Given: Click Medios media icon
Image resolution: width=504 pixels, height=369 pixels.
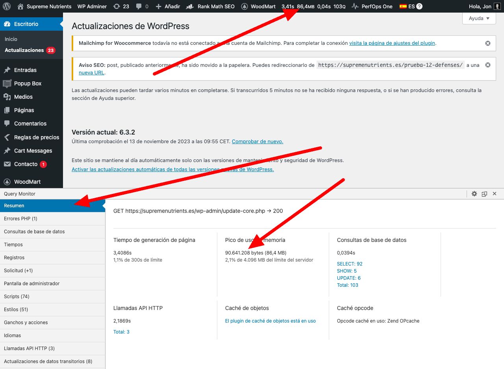Looking at the screenshot, I should [7, 97].
